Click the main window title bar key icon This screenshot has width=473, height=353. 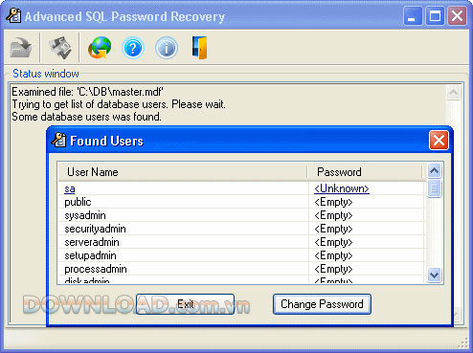click(x=13, y=15)
